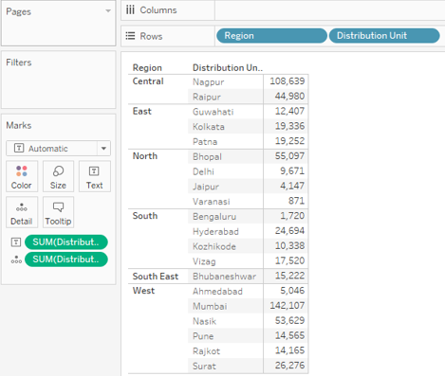Click the 24,694 value for Hyderabad
Screen dimensions: 445x376
click(x=289, y=231)
